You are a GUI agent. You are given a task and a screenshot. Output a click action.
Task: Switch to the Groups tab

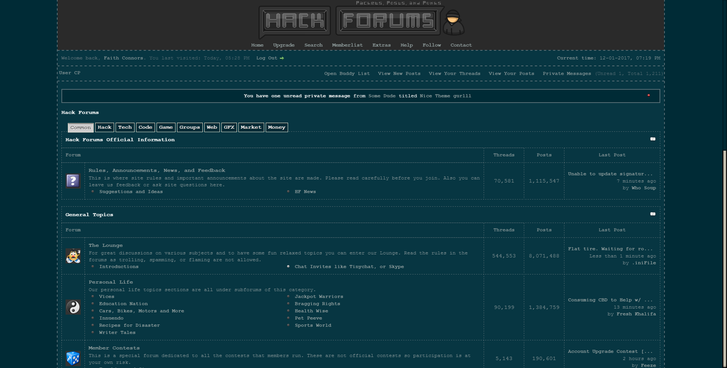[x=190, y=127]
